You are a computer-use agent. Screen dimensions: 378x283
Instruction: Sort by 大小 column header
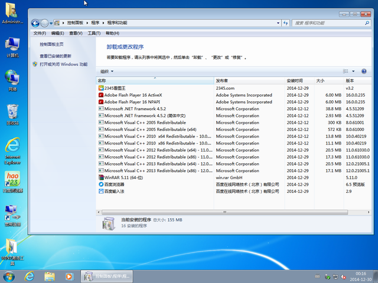click(x=329, y=81)
